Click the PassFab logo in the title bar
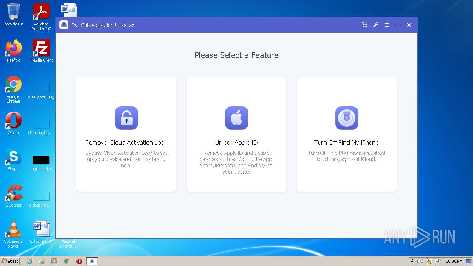This screenshot has height=266, width=473. point(64,25)
